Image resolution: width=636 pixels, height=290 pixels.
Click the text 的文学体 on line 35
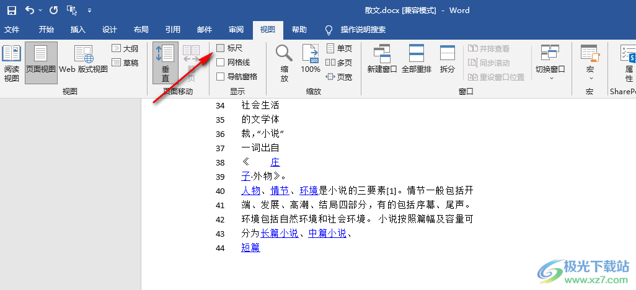[x=260, y=120]
